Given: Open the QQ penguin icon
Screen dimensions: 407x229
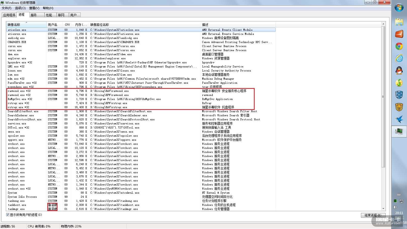Looking at the screenshot, I should click(x=399, y=70).
